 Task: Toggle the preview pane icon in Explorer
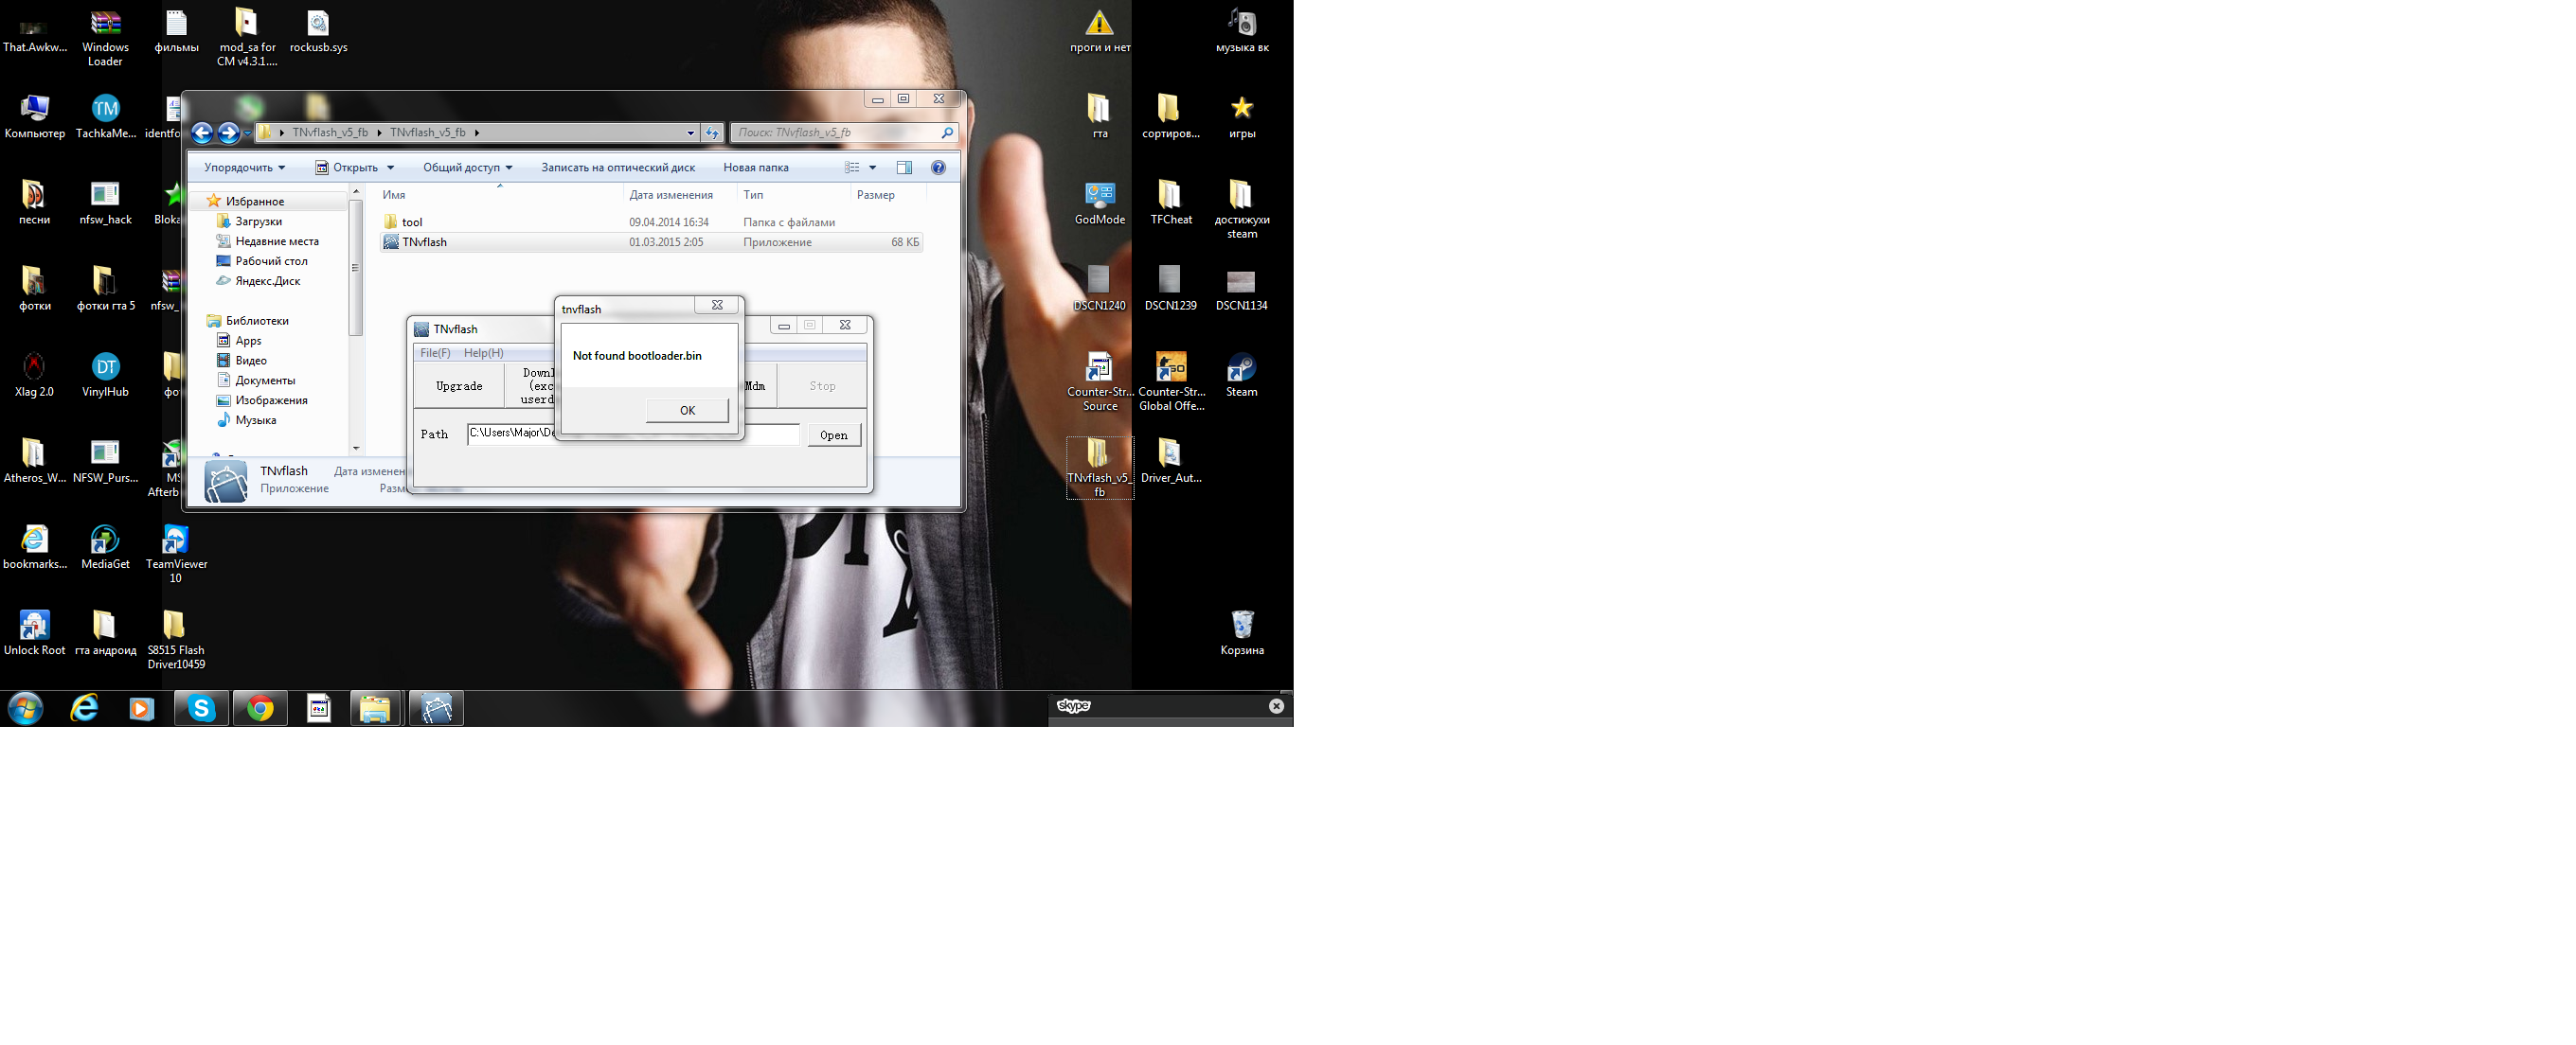pos(904,168)
